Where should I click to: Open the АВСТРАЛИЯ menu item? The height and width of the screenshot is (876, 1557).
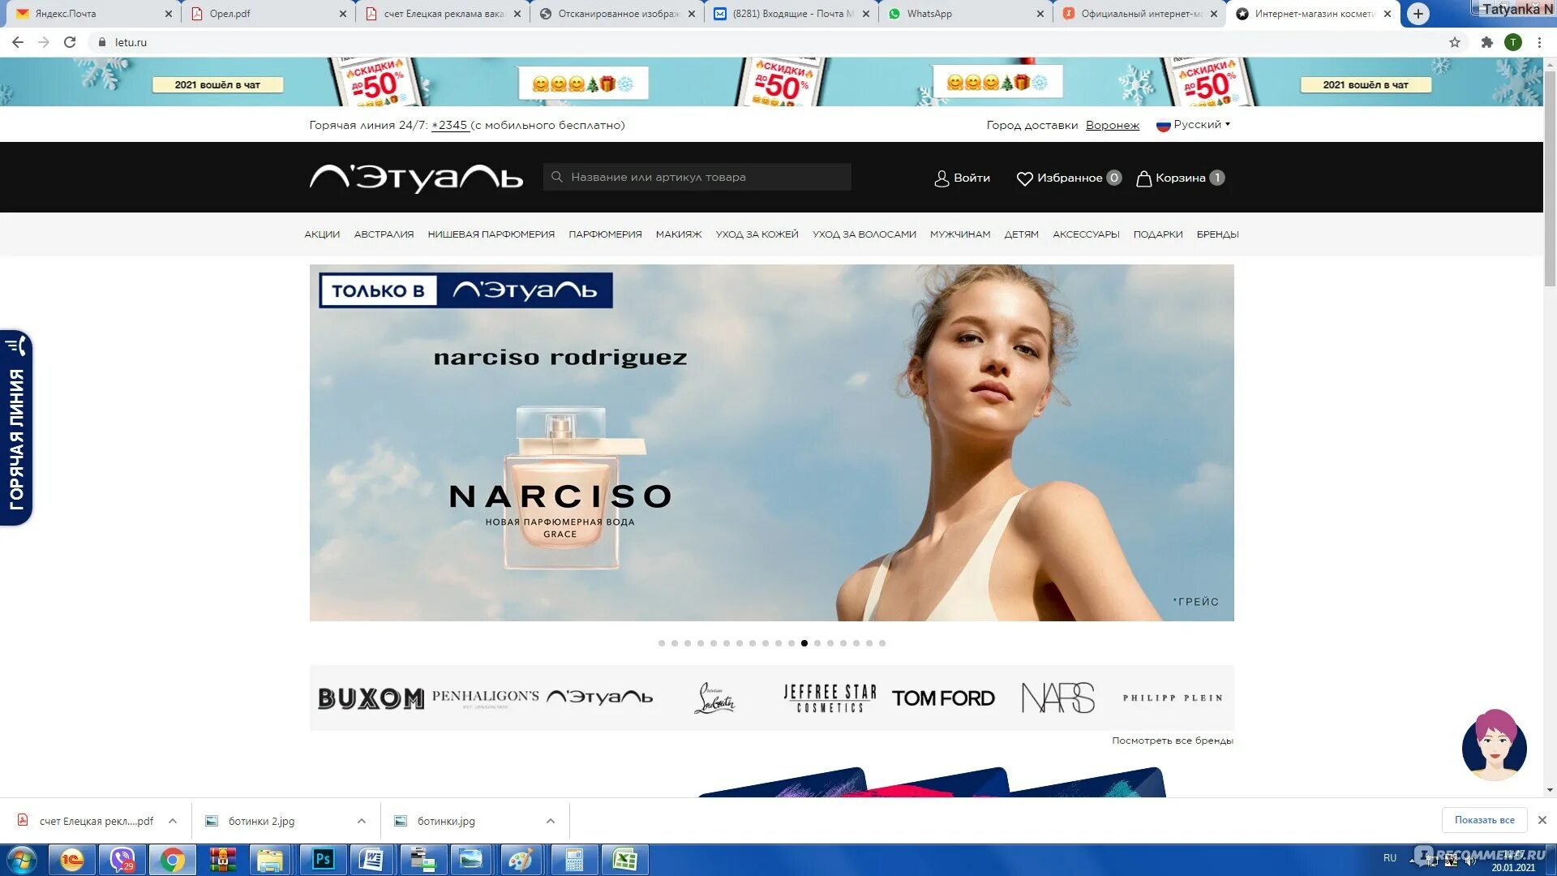tap(384, 234)
